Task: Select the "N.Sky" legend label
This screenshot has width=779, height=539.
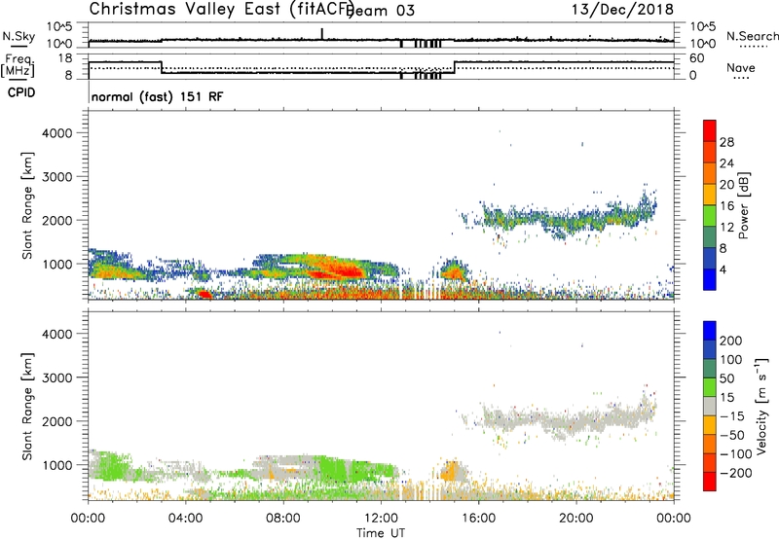Action: point(19,36)
